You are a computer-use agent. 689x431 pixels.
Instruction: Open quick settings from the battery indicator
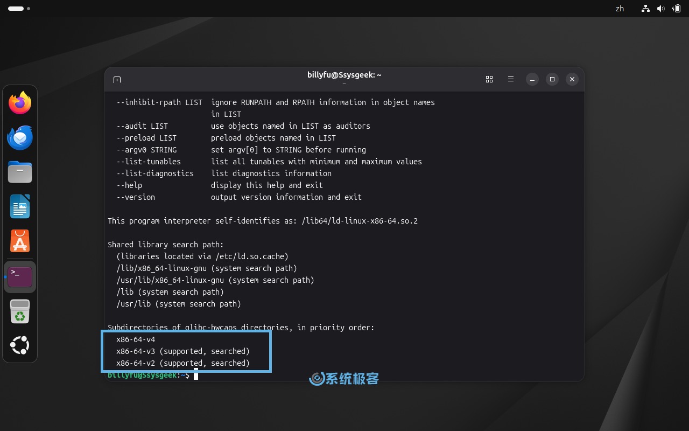point(677,9)
